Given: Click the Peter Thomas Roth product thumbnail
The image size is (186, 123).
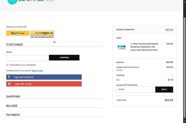Looking at the screenshot, I should [x=121, y=47].
